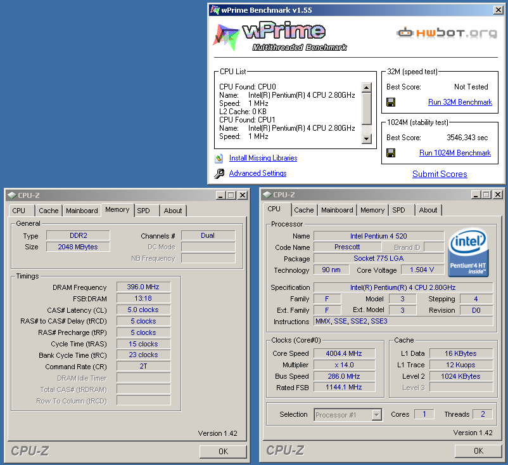508x465 pixels.
Task: Click the Best Score 3546,343 sec text
Action: (467, 138)
